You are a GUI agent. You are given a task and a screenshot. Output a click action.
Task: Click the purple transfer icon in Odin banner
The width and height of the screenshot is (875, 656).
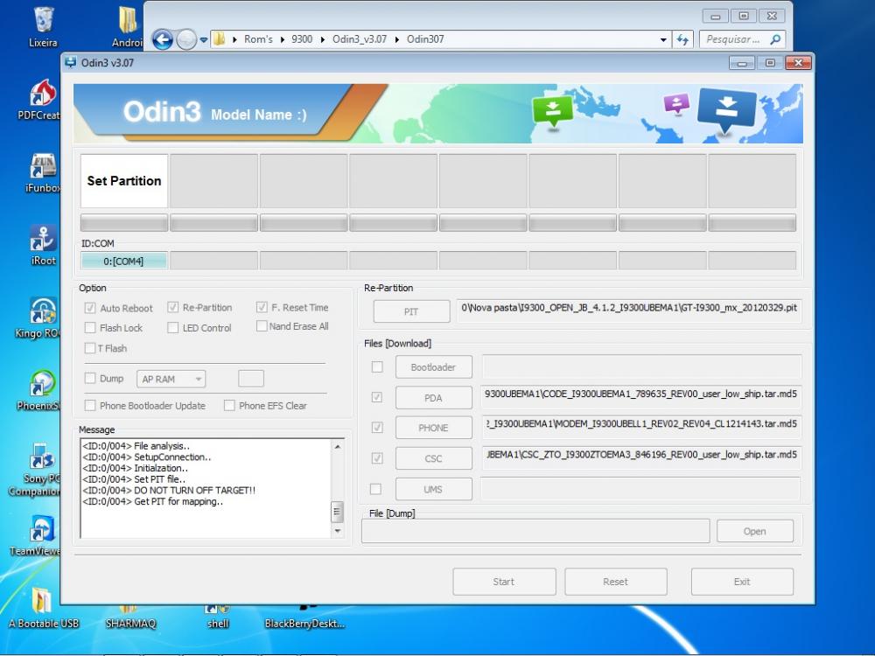coord(676,104)
